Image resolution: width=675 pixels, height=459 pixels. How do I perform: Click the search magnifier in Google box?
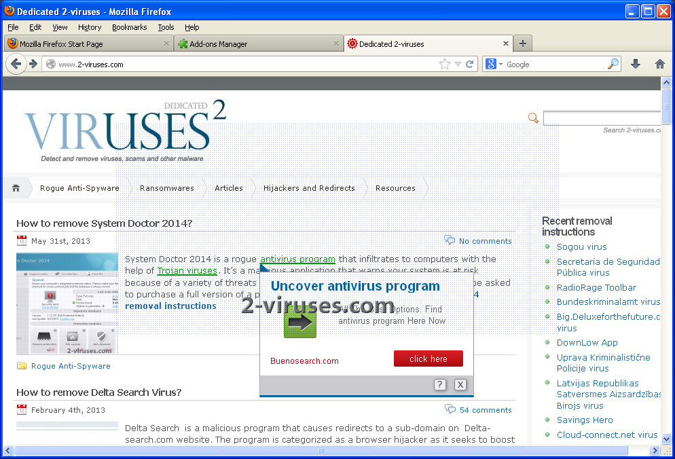[613, 64]
